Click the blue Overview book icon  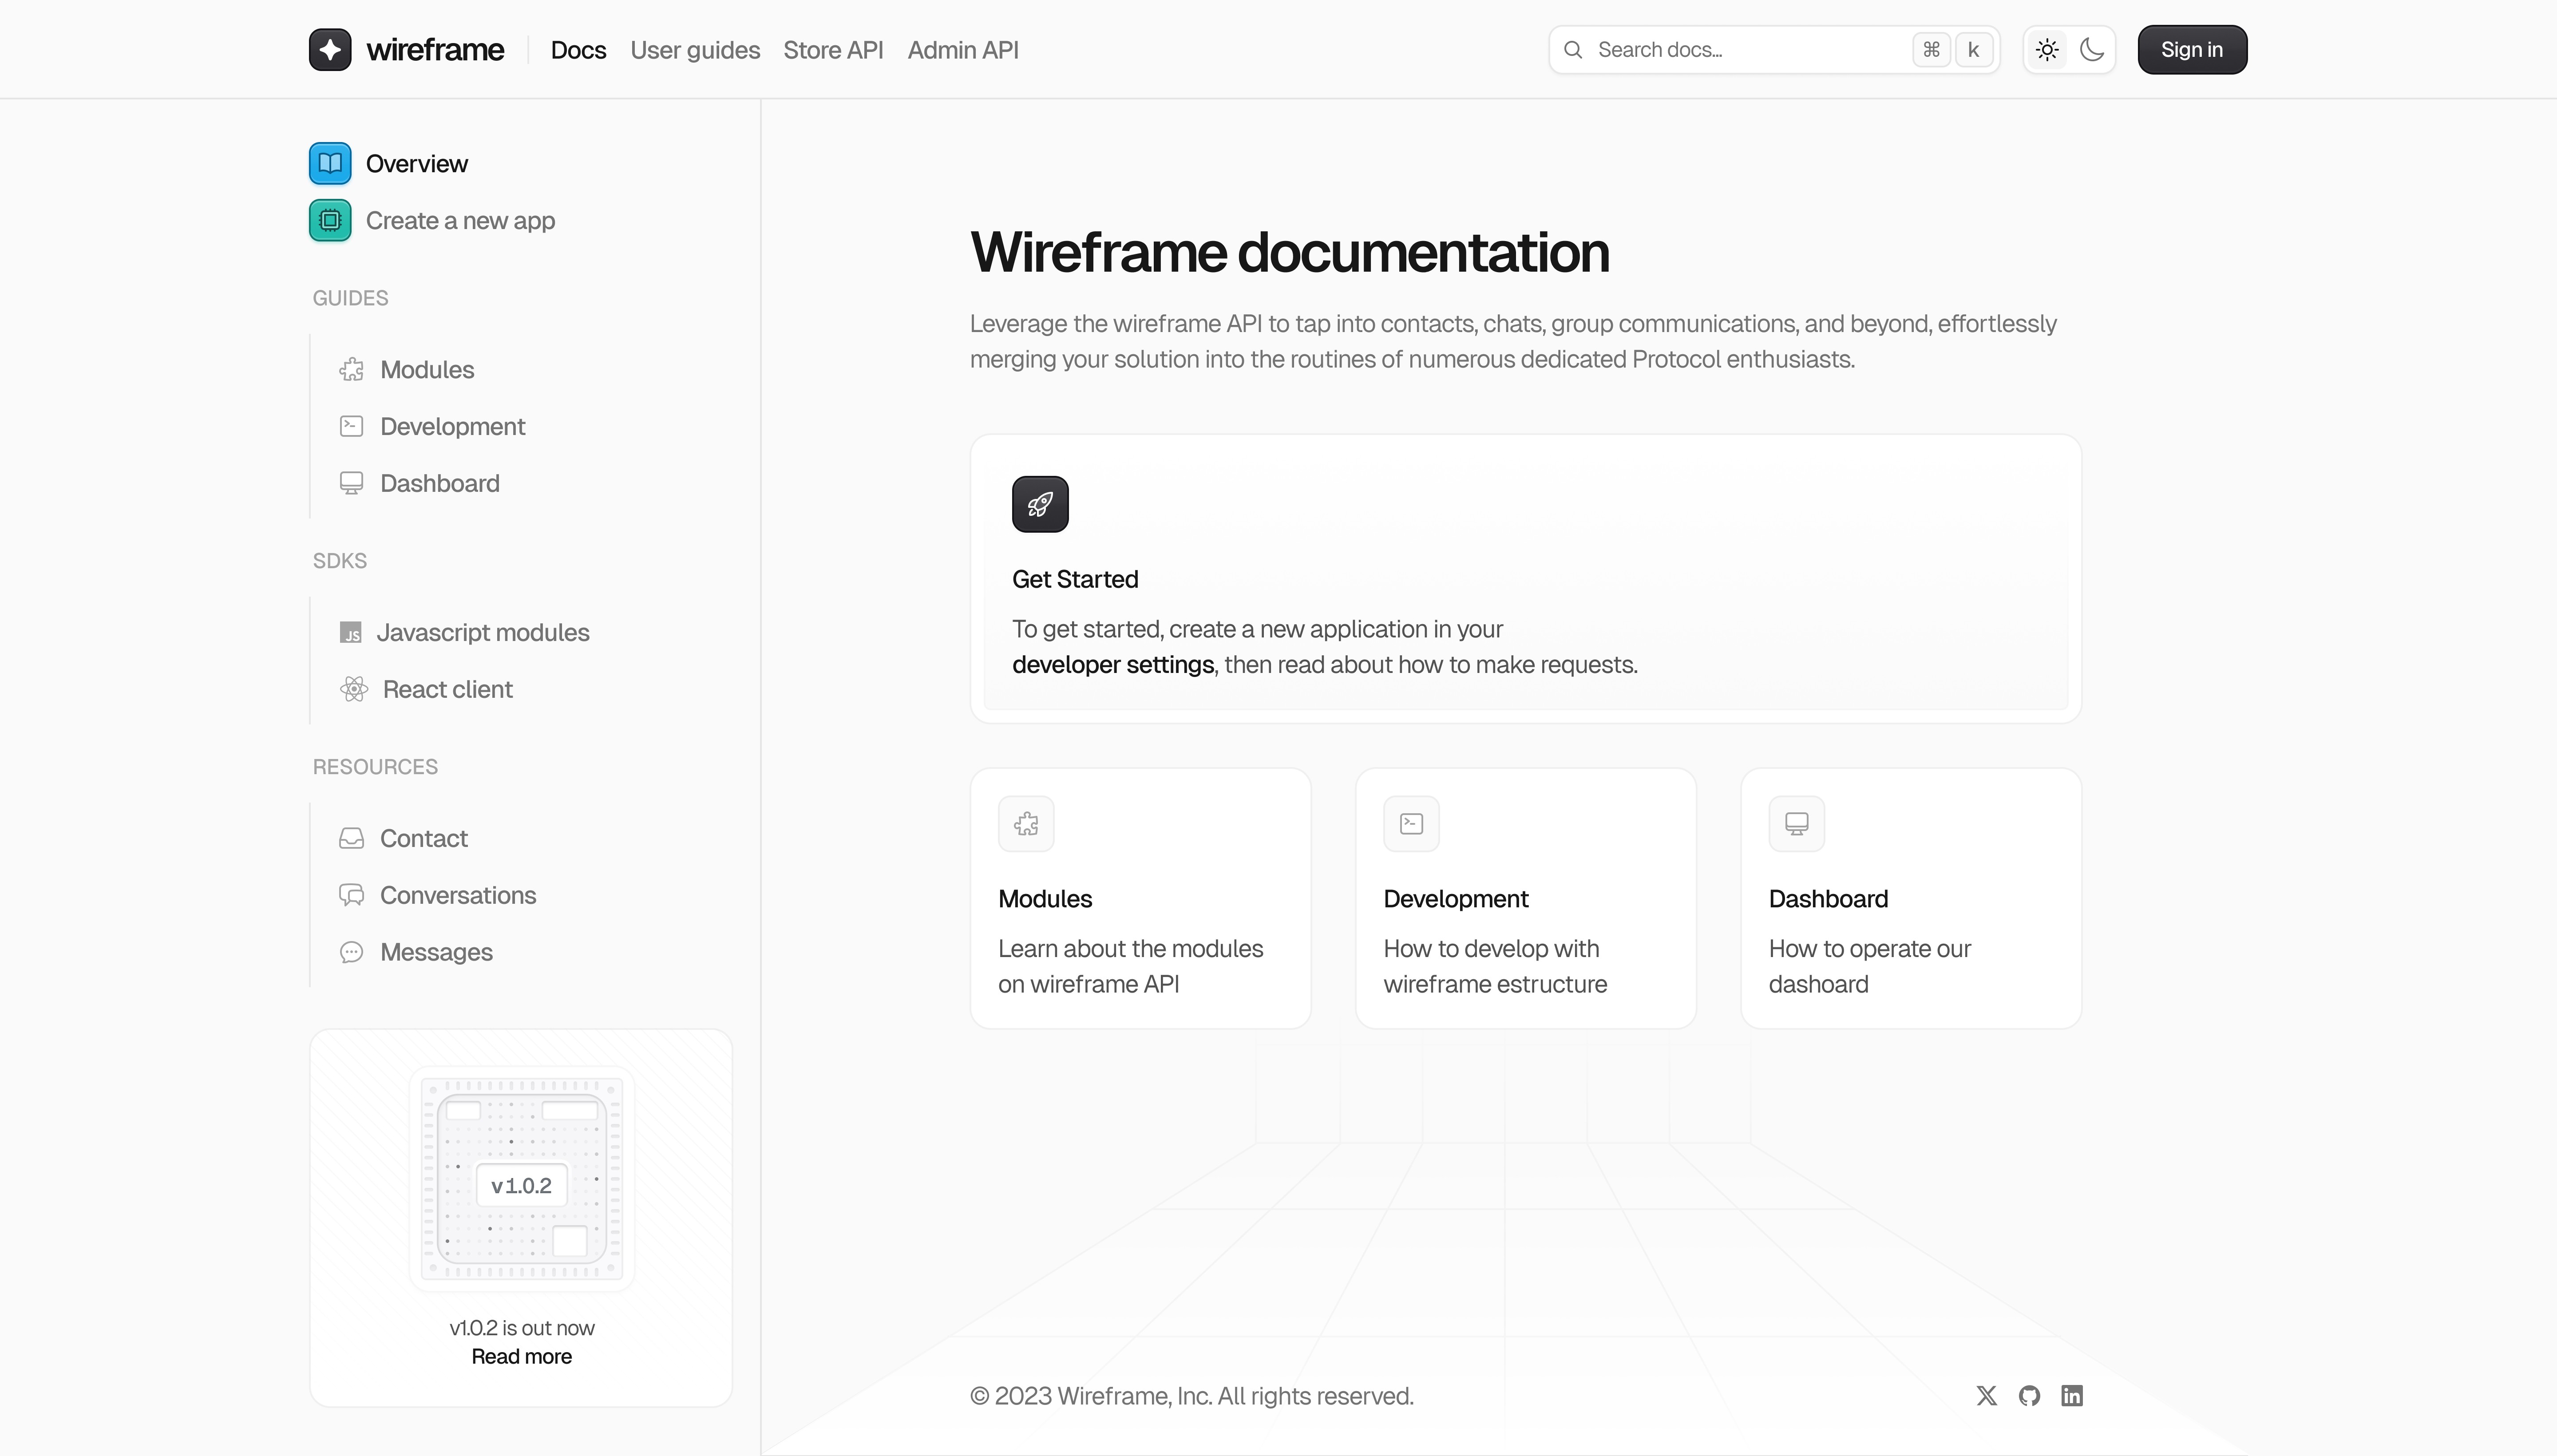pyautogui.click(x=330, y=164)
